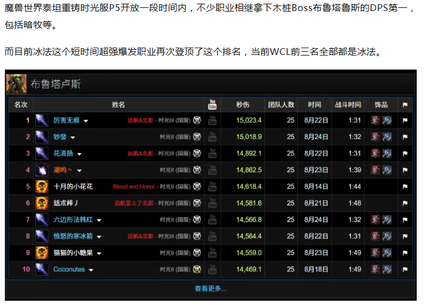Open dropdown arrow next to 猫猫的小糖果
Screen dimensions: 424x305
point(99,254)
